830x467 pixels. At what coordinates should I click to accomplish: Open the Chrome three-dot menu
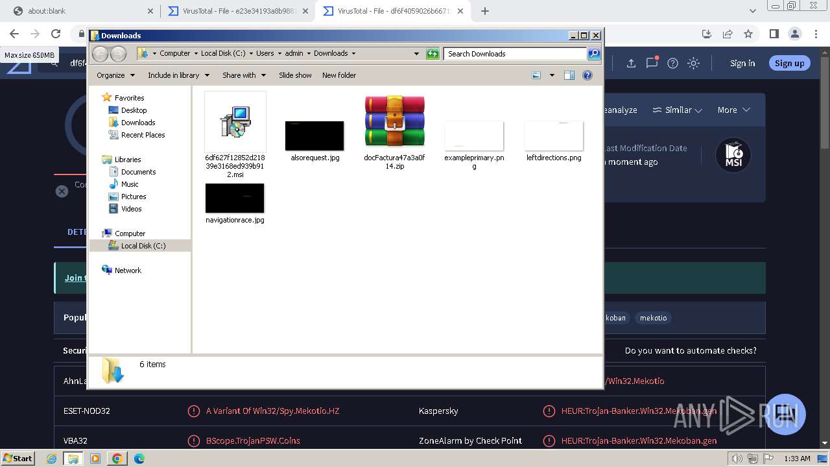816,34
